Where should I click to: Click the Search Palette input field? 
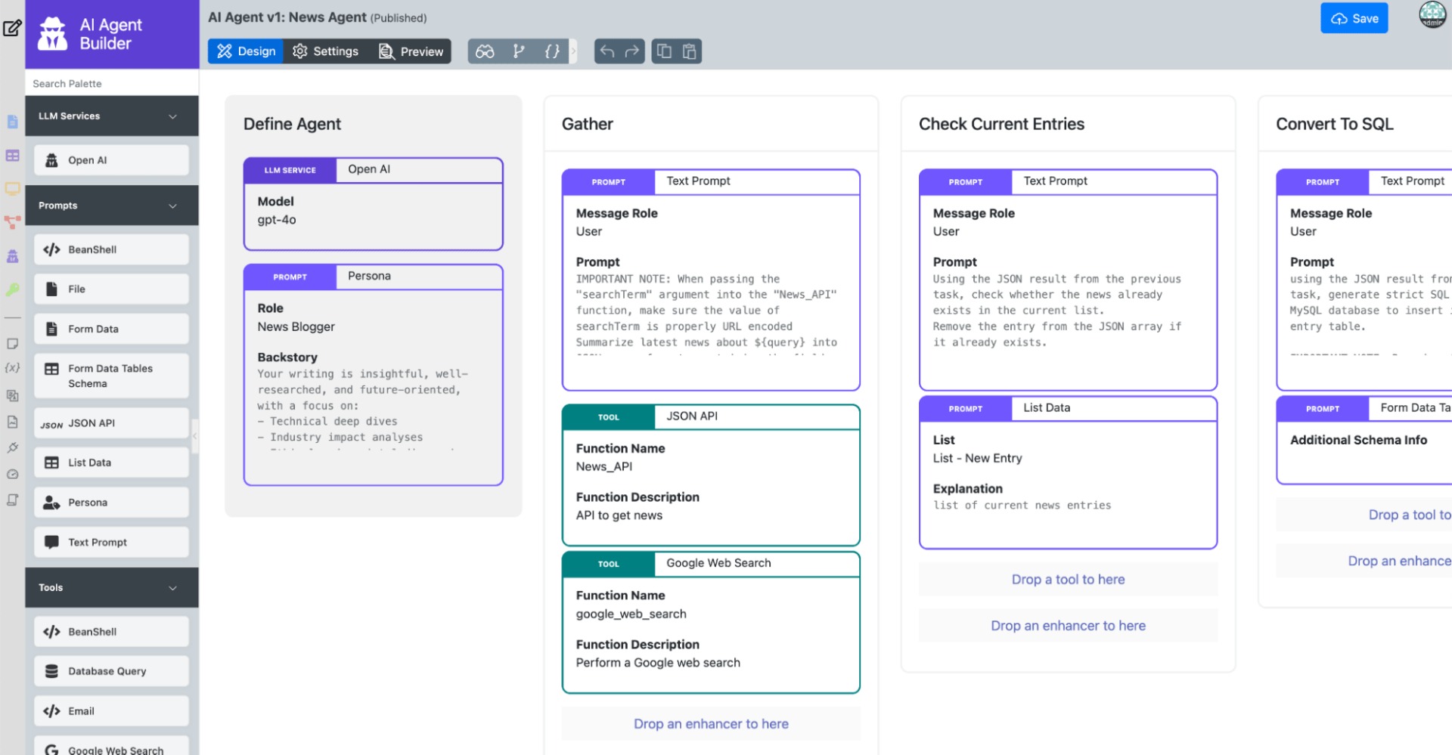coord(112,83)
